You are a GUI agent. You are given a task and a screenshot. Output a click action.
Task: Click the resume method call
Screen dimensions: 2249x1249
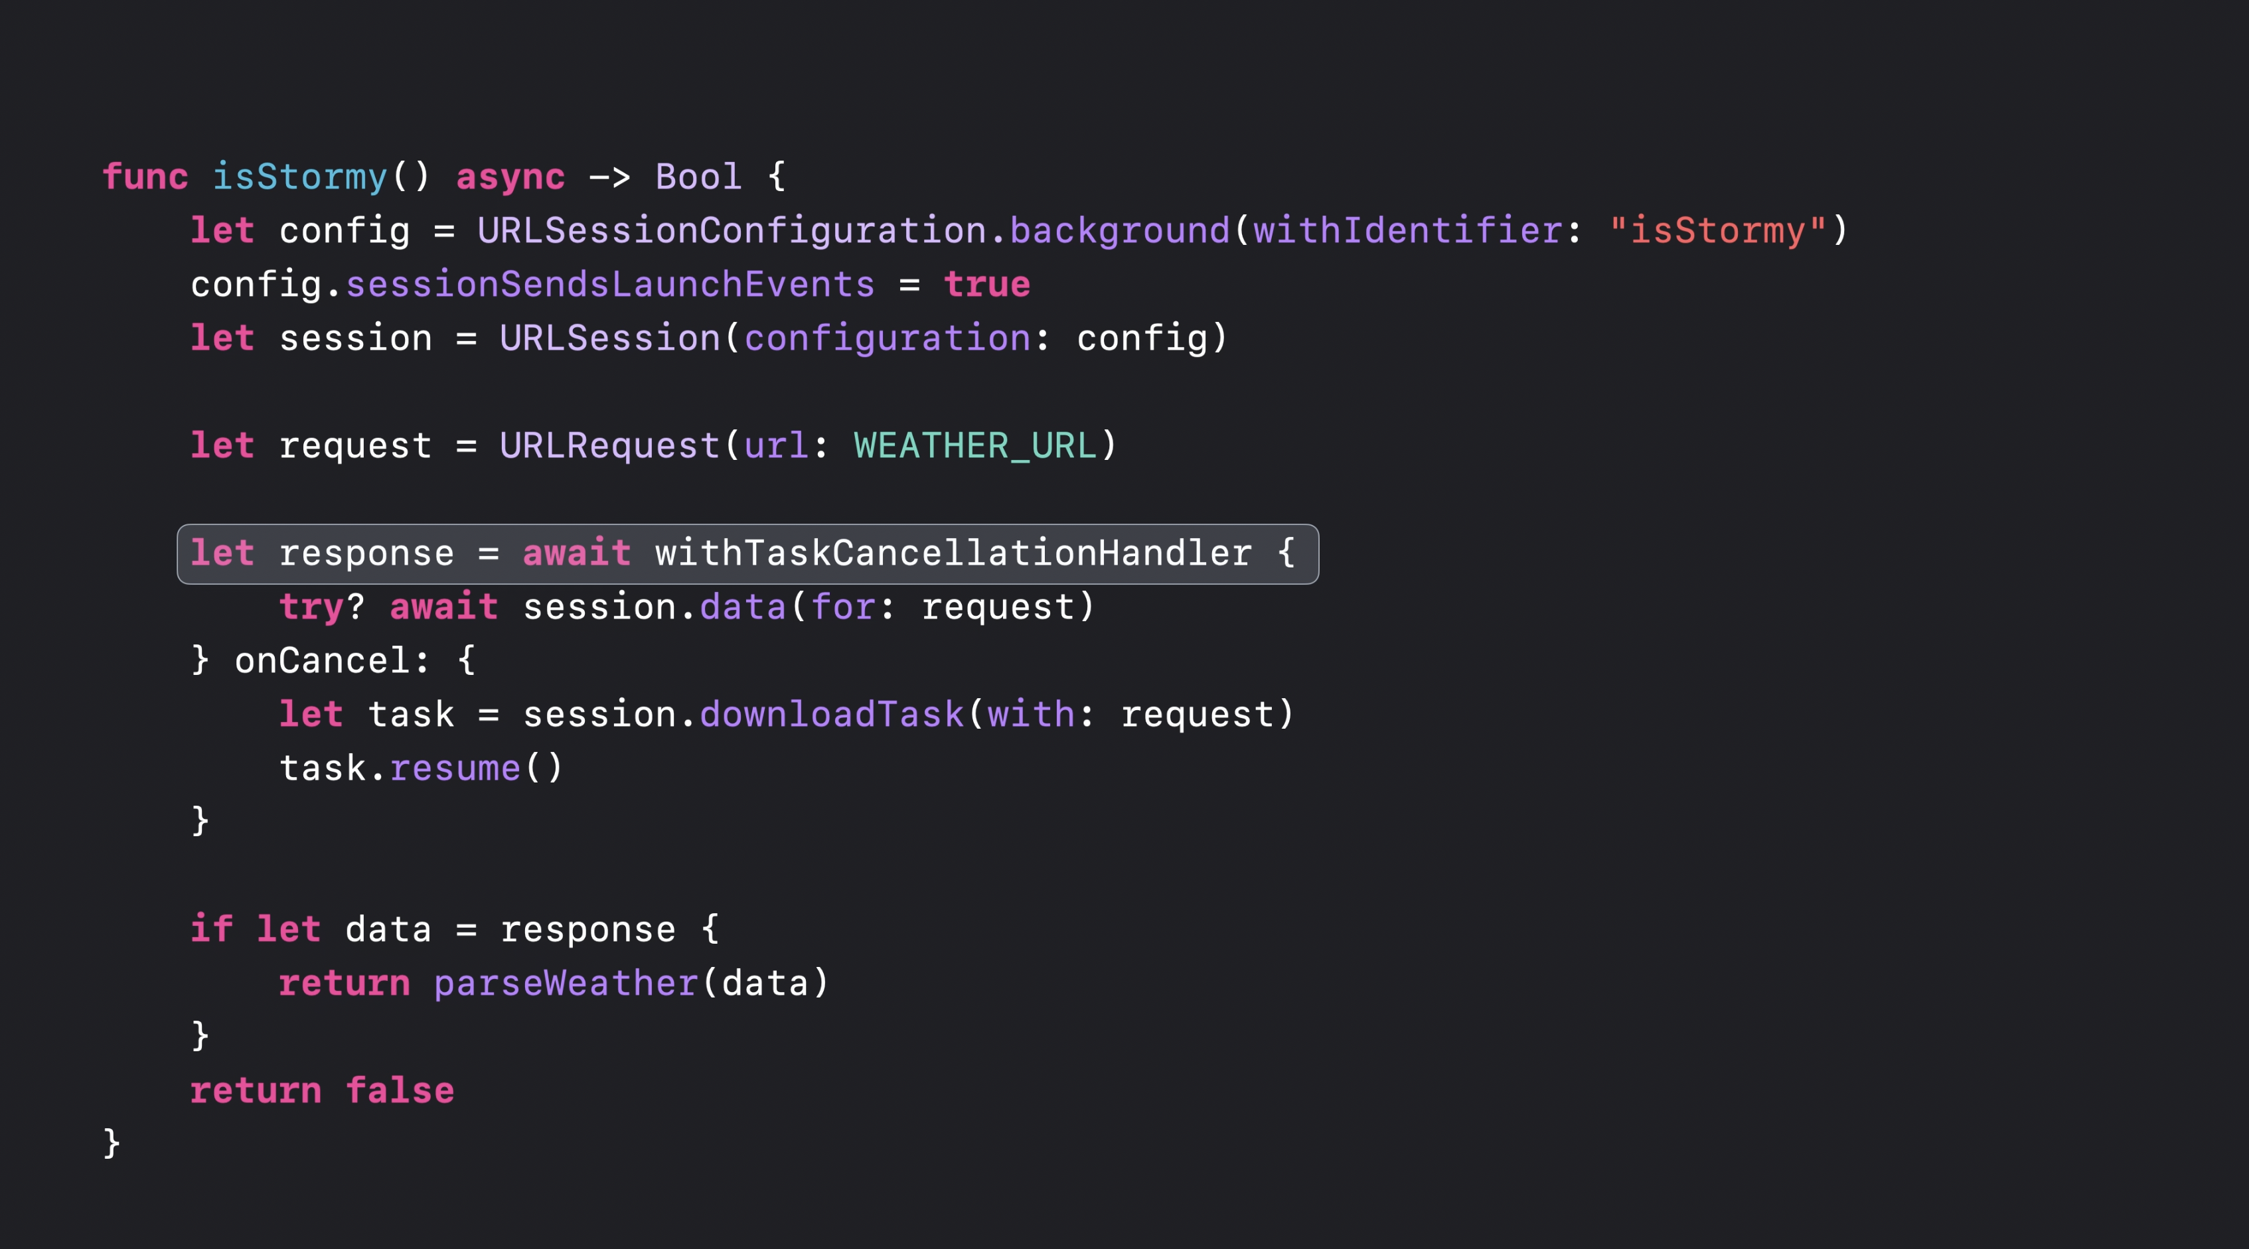455,769
